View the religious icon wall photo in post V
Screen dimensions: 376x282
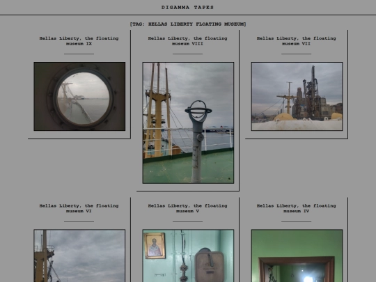[188, 256]
